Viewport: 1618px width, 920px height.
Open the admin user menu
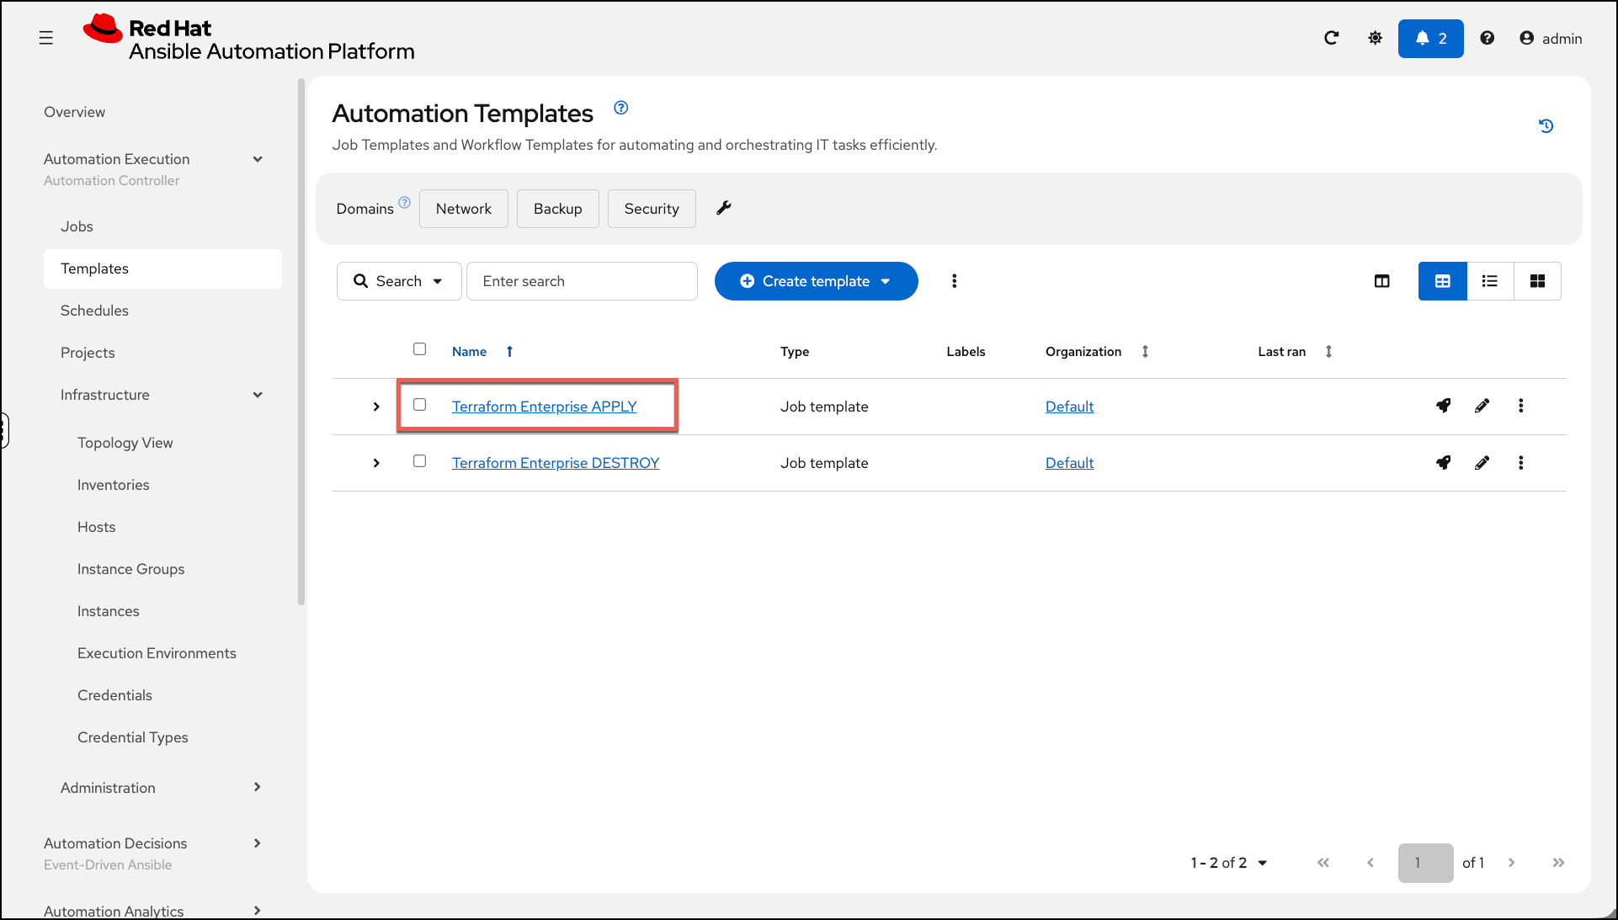[x=1551, y=38]
